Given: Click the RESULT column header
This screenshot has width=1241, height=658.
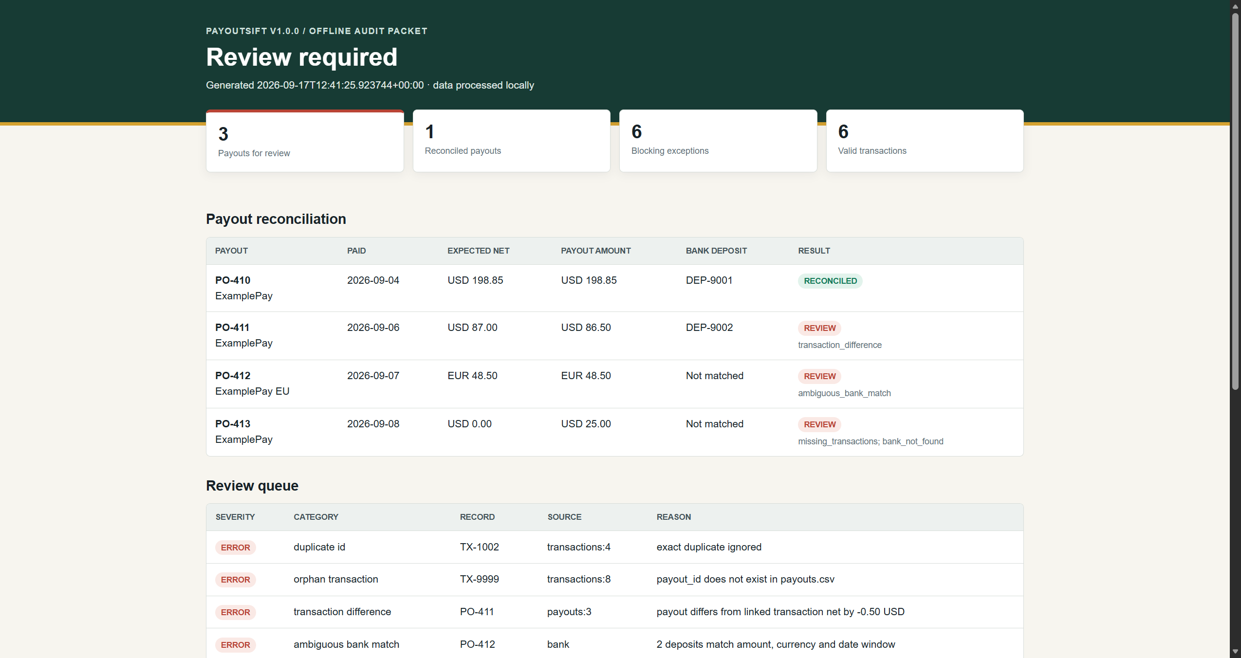Looking at the screenshot, I should click(x=814, y=251).
